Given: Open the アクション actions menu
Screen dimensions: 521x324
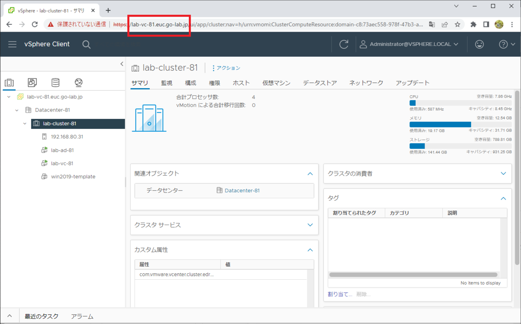Looking at the screenshot, I should pos(226,68).
